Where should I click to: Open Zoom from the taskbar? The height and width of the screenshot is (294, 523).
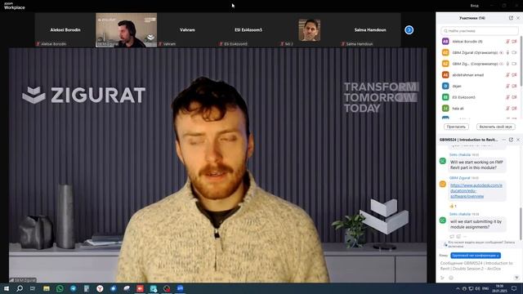(180, 288)
